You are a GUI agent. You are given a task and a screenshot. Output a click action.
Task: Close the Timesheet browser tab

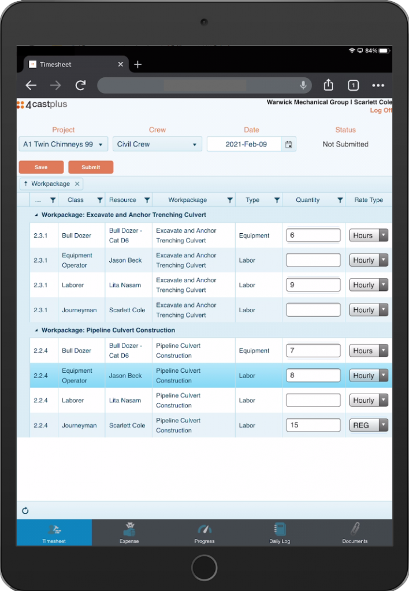point(120,65)
